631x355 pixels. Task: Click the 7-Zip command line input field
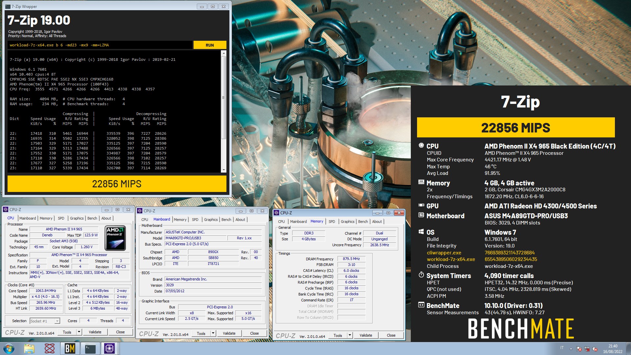click(100, 45)
